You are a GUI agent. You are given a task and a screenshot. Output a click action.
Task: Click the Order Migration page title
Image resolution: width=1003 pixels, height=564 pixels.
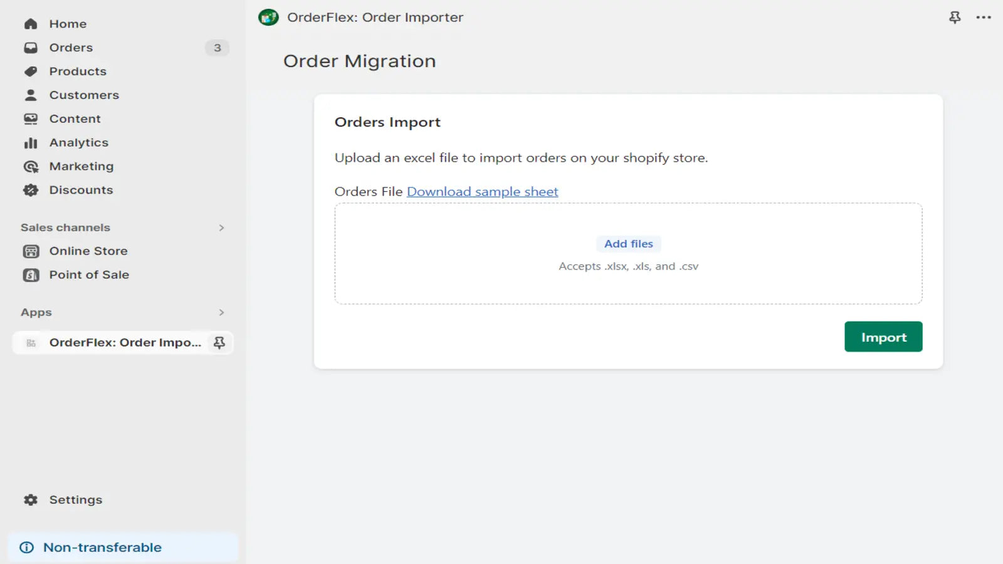(x=359, y=61)
